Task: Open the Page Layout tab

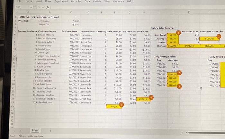Action: [61, 1]
